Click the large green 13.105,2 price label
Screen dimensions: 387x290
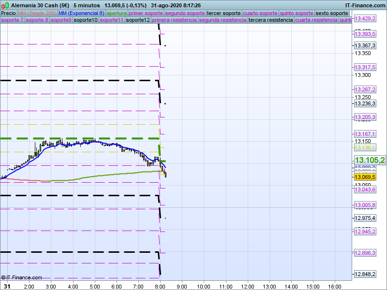pos(370,160)
